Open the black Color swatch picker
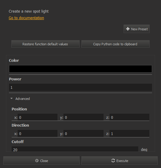161x168 pixels. click(x=80, y=69)
